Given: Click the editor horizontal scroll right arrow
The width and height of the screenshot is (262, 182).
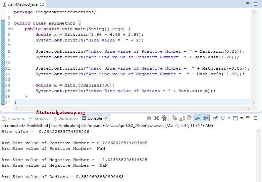Looking at the screenshot, I should pyautogui.click(x=248, y=108).
